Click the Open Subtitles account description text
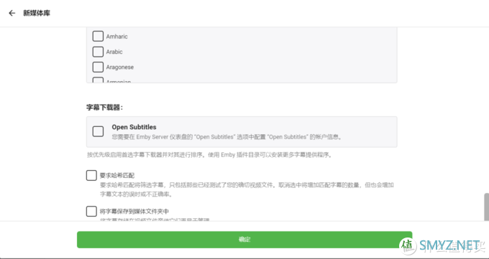 click(x=227, y=137)
